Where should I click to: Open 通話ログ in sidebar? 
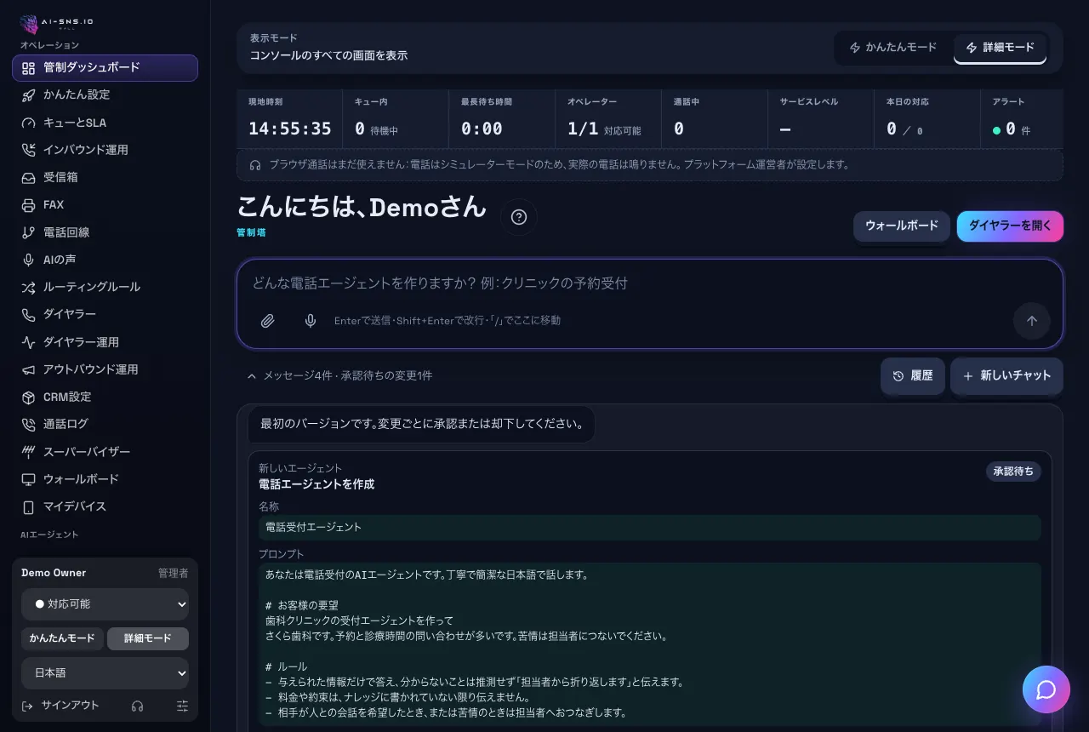pos(105,424)
